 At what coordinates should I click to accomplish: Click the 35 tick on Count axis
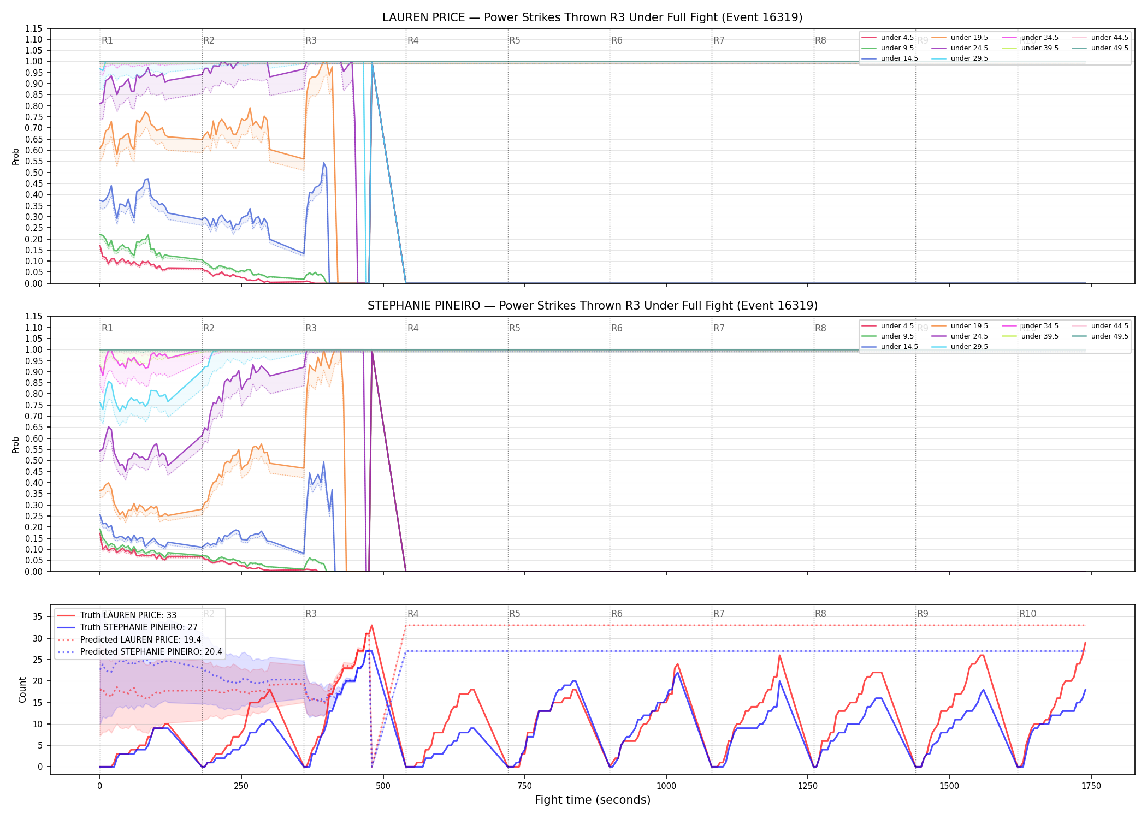38,617
